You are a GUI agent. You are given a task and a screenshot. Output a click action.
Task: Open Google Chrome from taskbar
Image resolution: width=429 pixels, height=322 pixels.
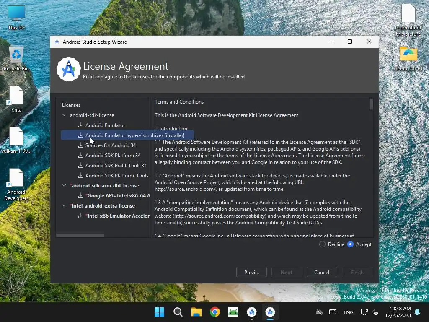[215, 312]
